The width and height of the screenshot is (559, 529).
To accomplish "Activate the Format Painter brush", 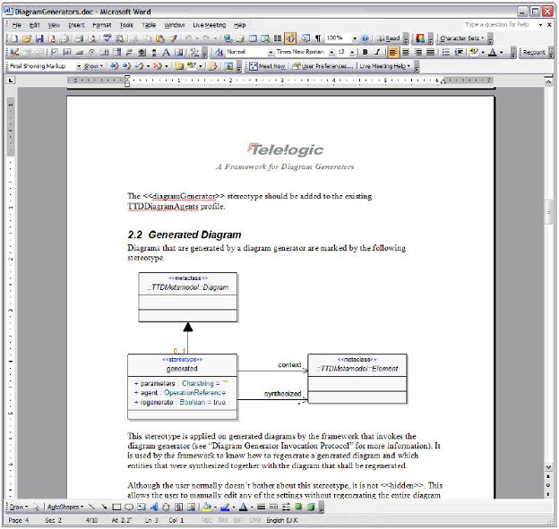I will 173,38.
